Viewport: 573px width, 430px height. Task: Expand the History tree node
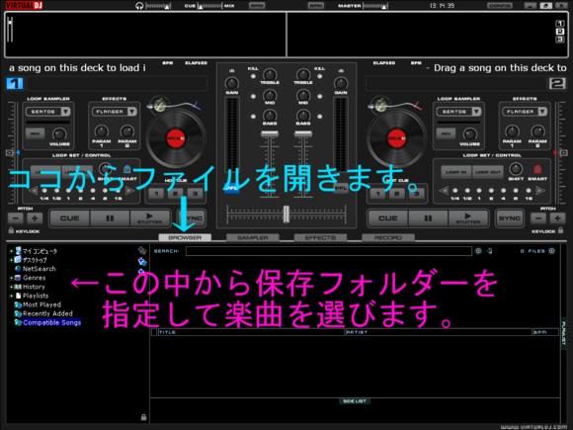click(11, 287)
